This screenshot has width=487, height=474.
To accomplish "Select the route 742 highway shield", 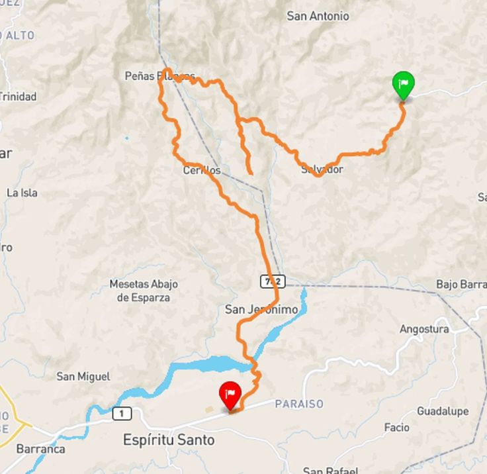I will tap(273, 281).
